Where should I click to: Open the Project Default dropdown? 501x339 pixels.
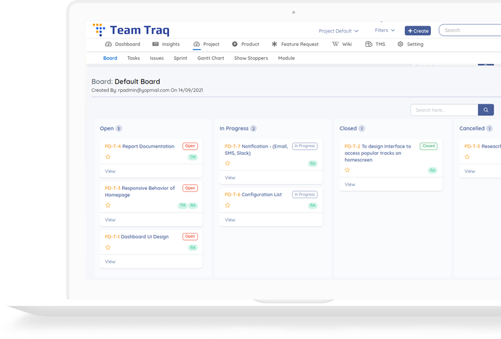pos(339,31)
